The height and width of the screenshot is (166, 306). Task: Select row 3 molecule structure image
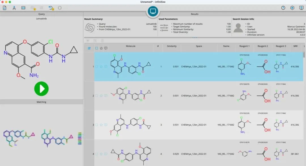click(130, 125)
